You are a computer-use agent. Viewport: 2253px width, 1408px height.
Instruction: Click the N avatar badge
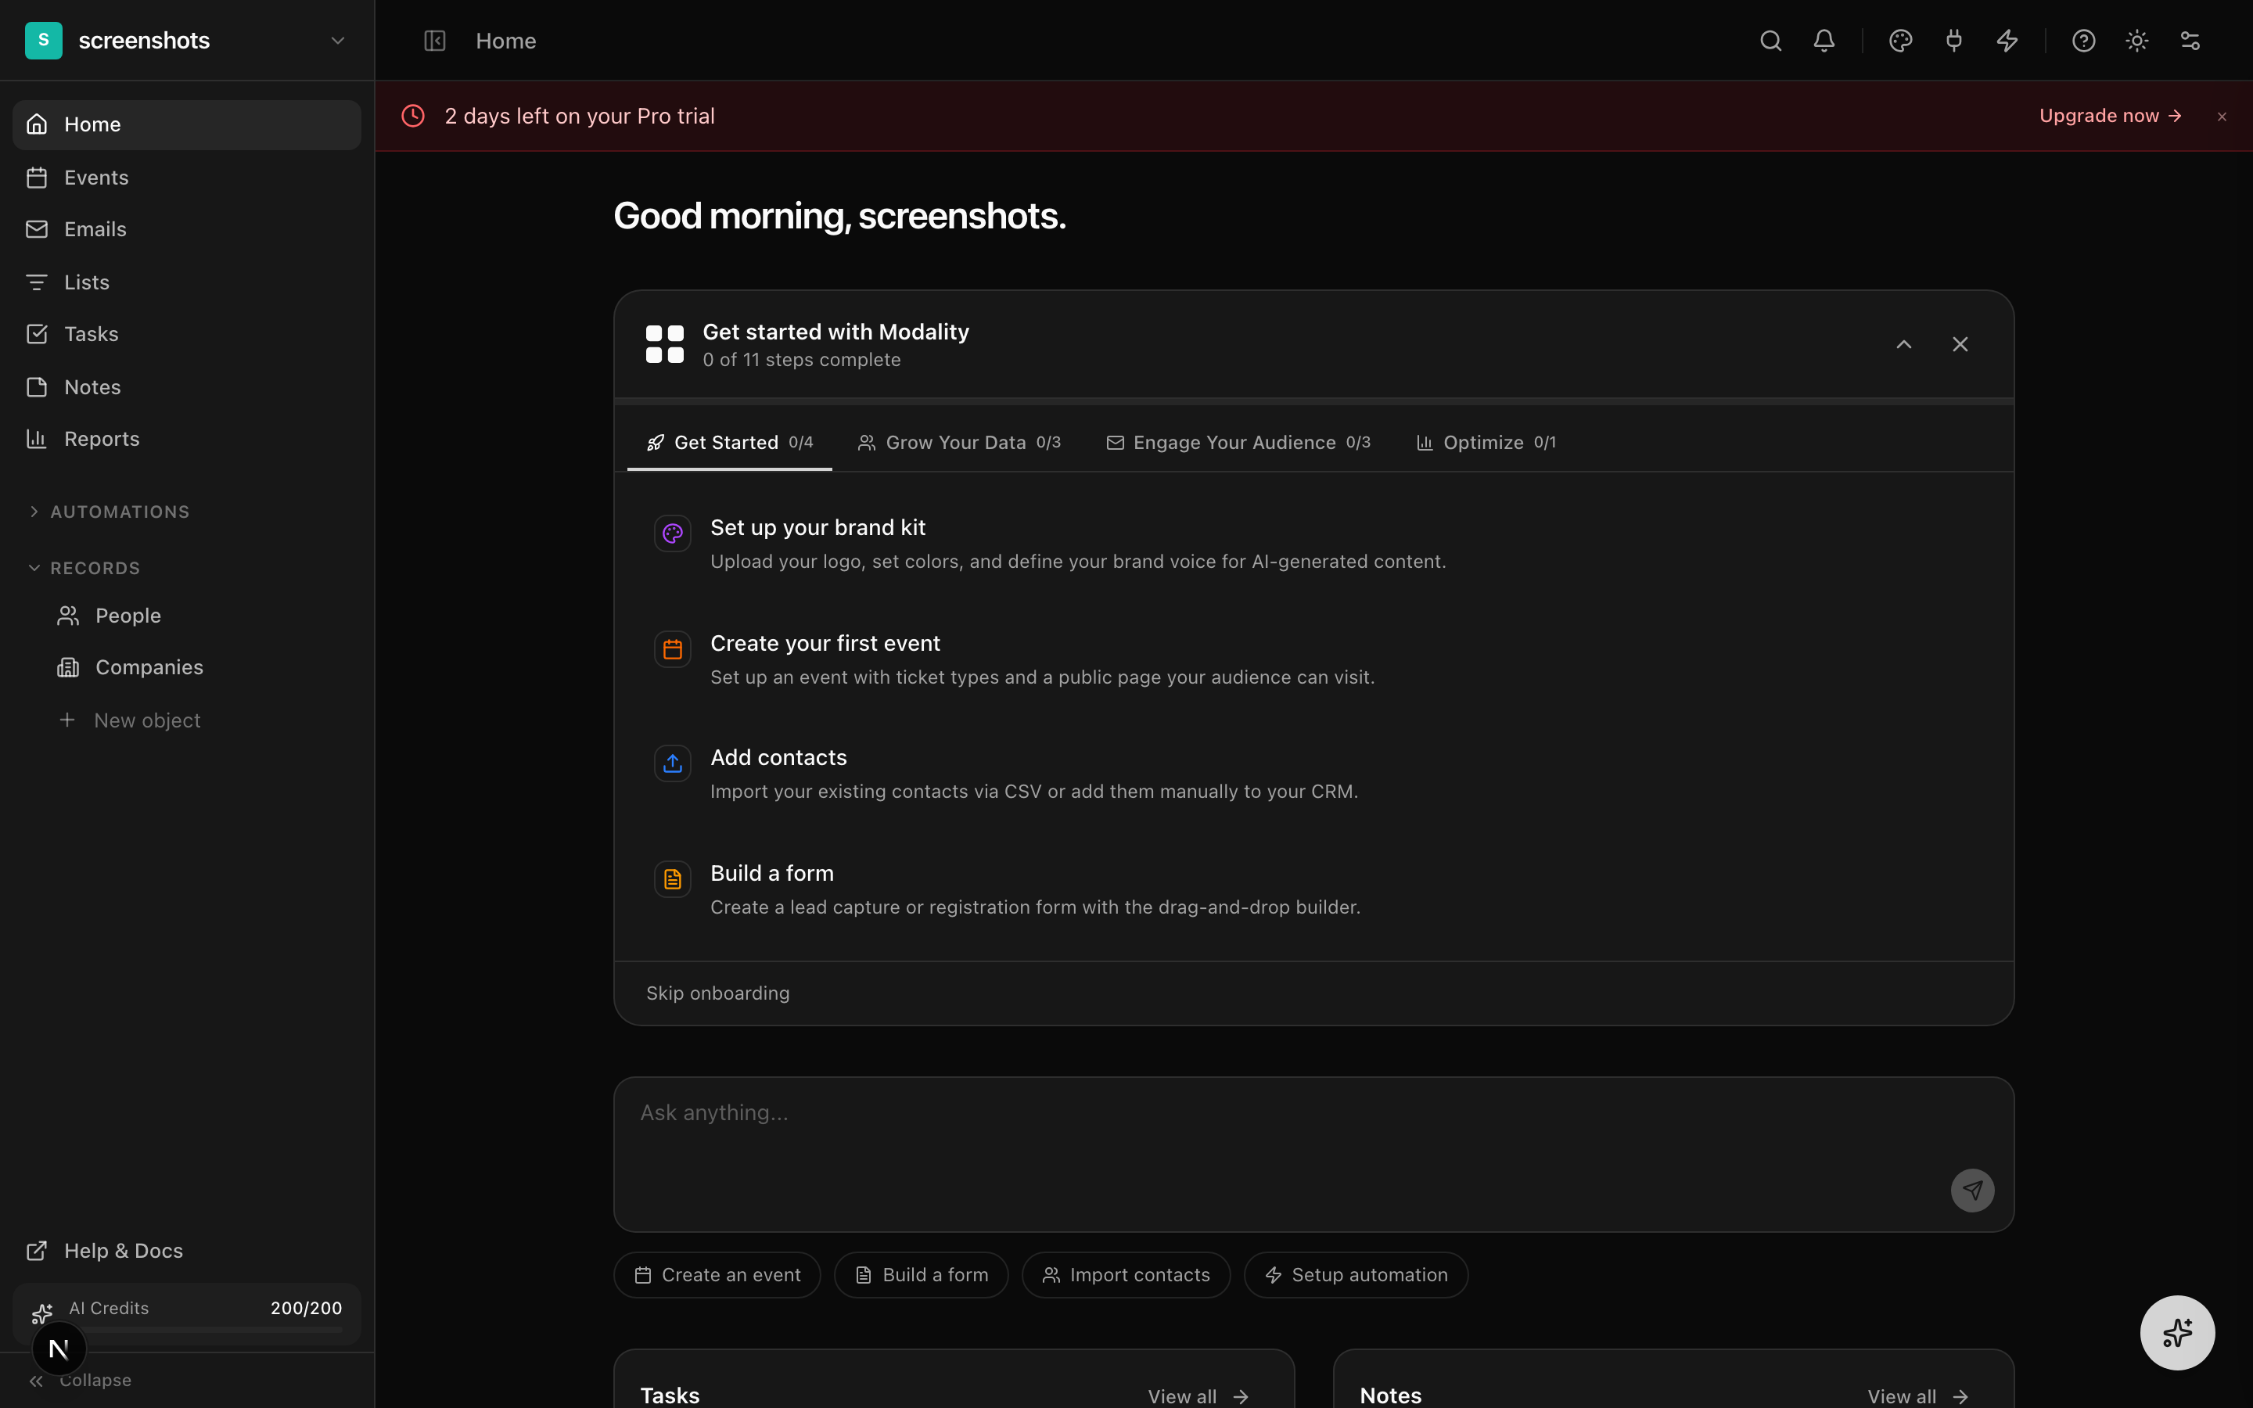point(59,1349)
